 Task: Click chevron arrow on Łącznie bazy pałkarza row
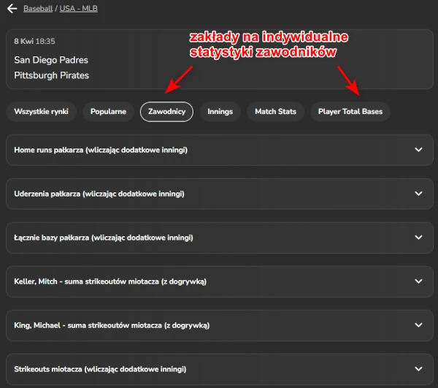418,237
